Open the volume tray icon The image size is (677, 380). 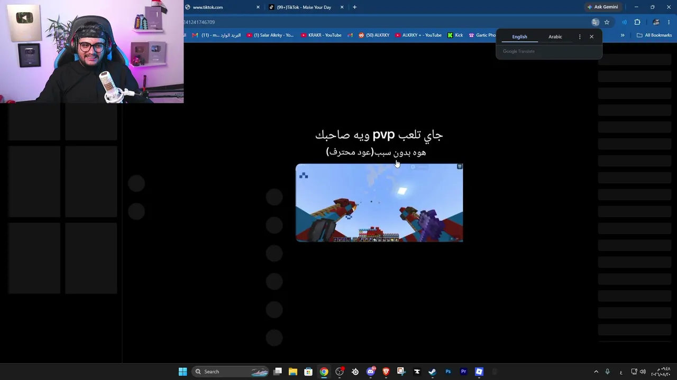tap(643, 372)
